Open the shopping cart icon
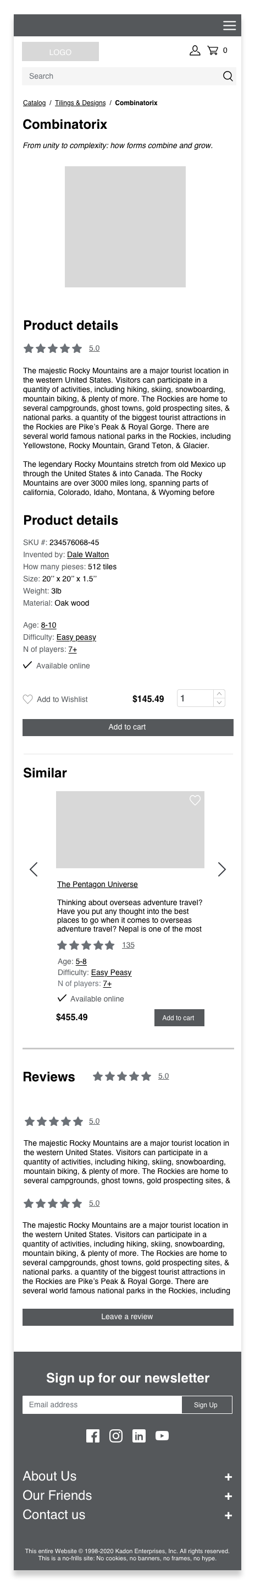The width and height of the screenshot is (255, 1584). [x=213, y=51]
